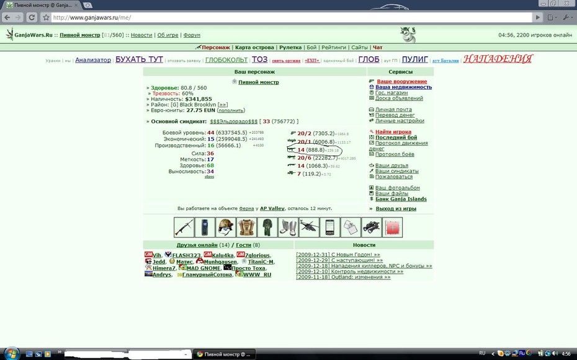Open the folded papers item slot
Viewport: 577px width, 360px height.
[351, 227]
